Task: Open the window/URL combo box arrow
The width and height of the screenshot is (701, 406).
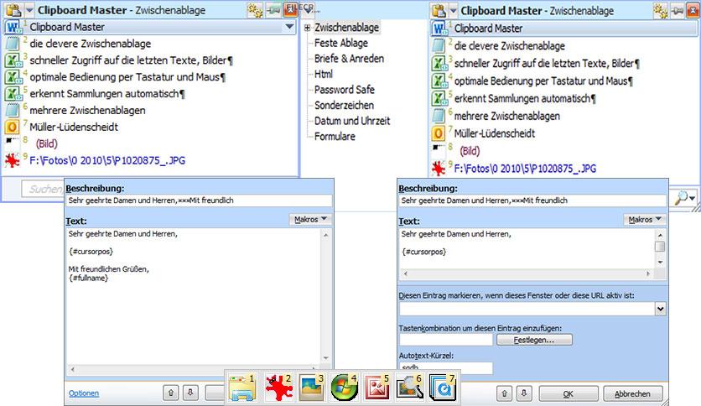Action: click(660, 309)
